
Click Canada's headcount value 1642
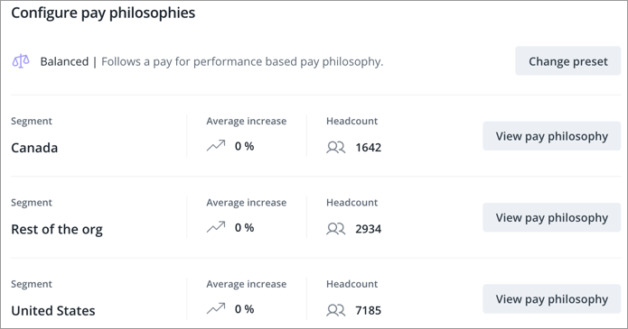369,148
